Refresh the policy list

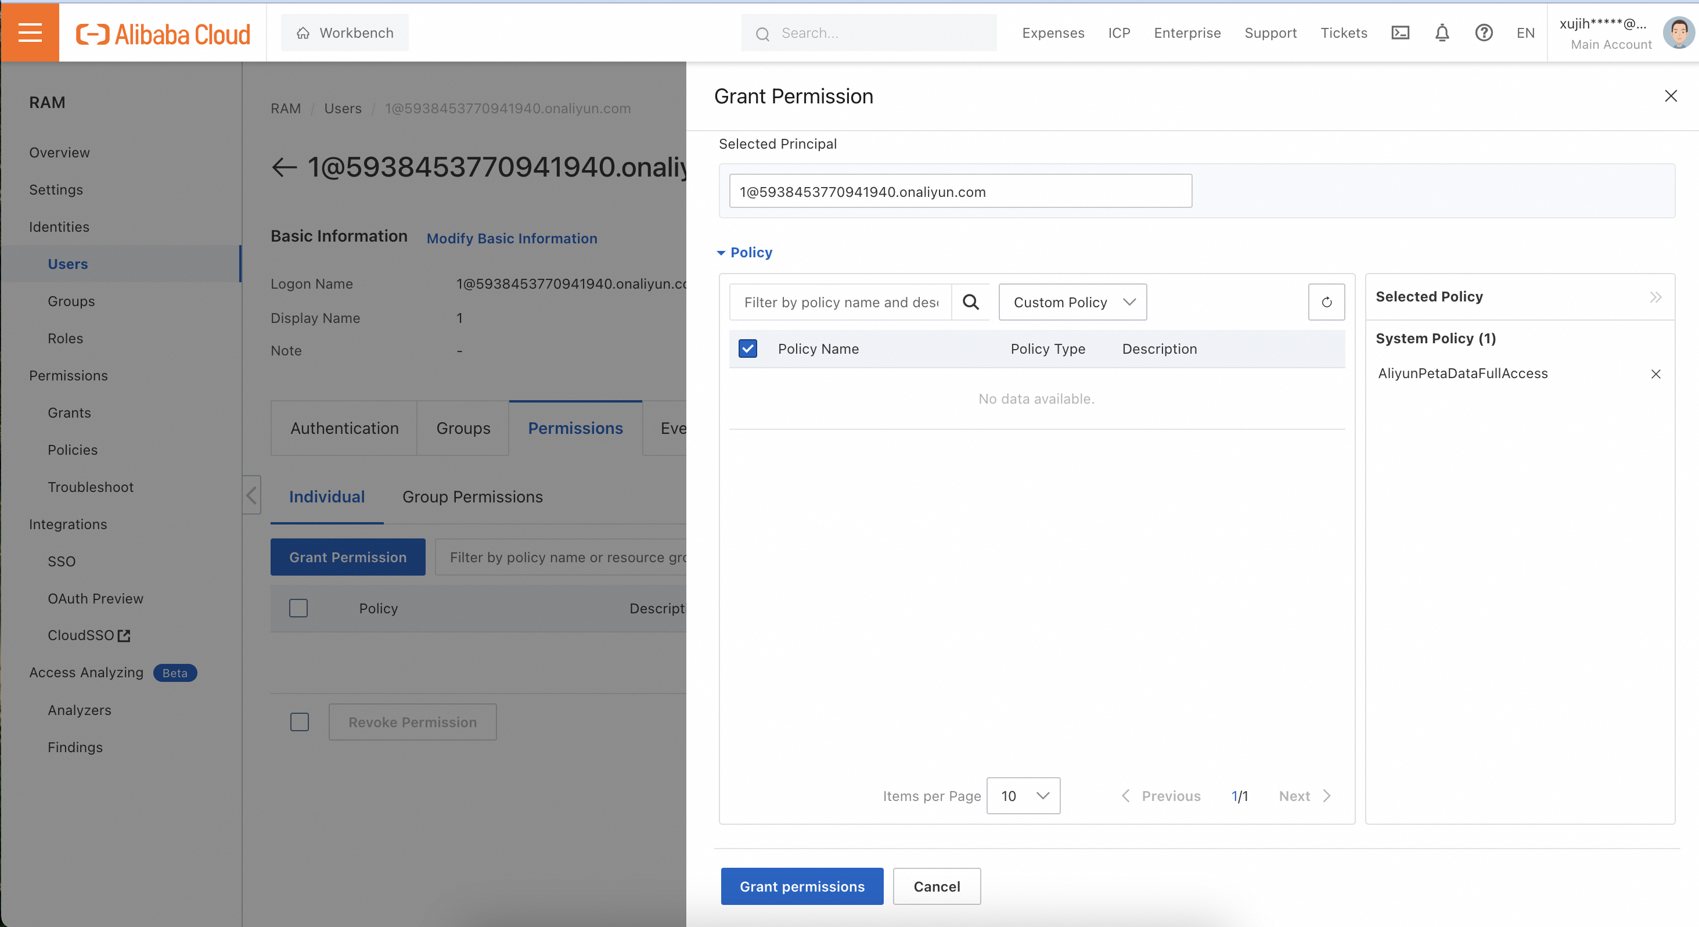(x=1326, y=302)
